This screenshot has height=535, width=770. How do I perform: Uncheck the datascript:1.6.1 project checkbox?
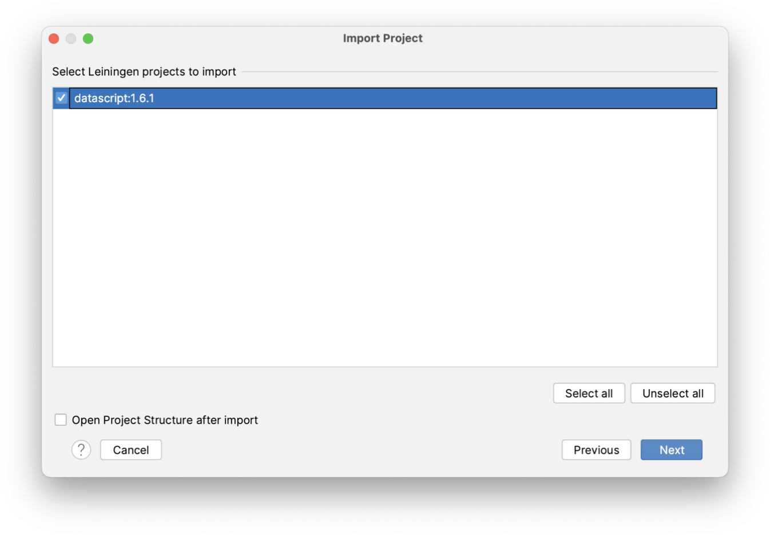(x=61, y=98)
